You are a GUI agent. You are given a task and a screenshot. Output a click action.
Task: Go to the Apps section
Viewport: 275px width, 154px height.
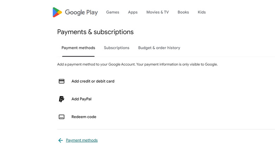point(133,12)
